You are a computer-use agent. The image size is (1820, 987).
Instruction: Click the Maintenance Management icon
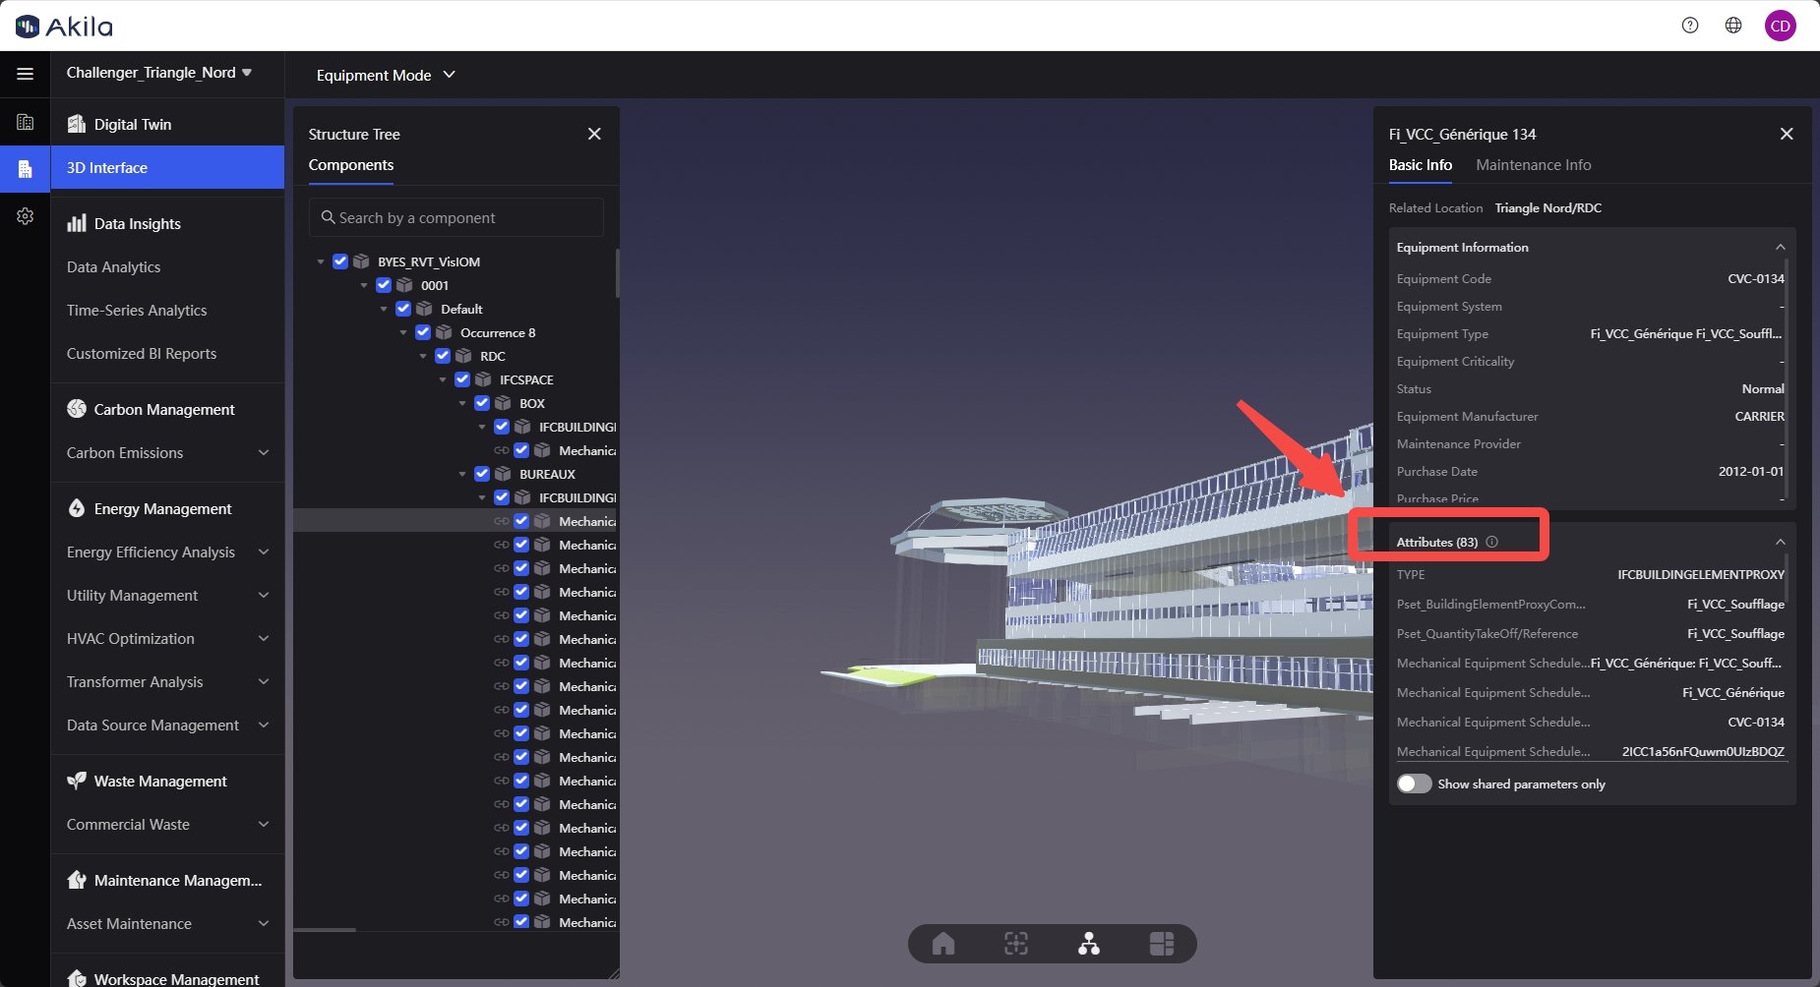point(77,880)
